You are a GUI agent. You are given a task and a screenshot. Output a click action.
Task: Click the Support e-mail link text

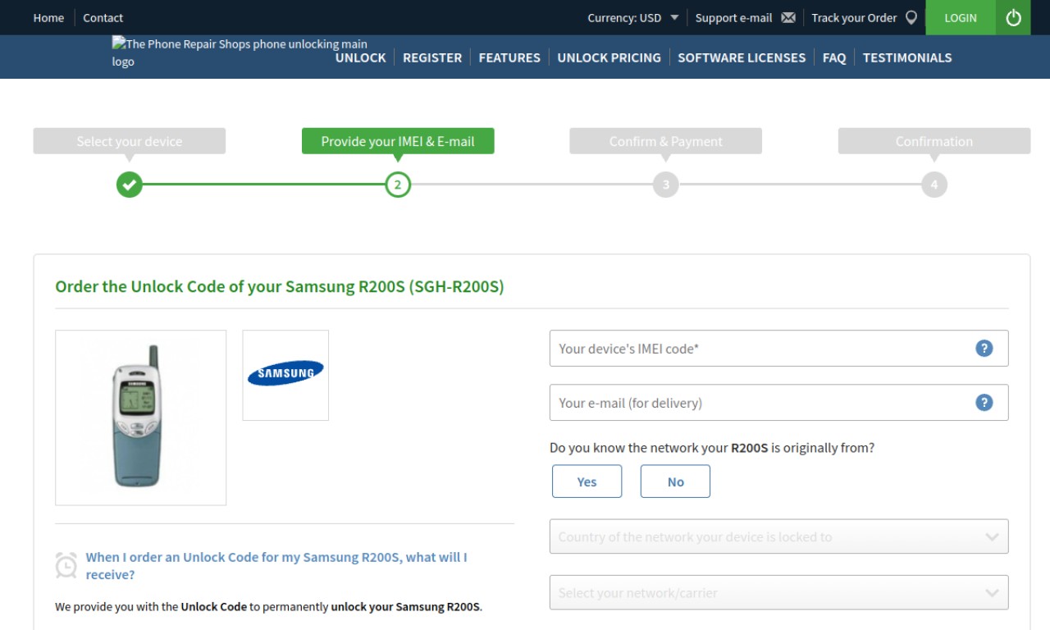click(733, 18)
